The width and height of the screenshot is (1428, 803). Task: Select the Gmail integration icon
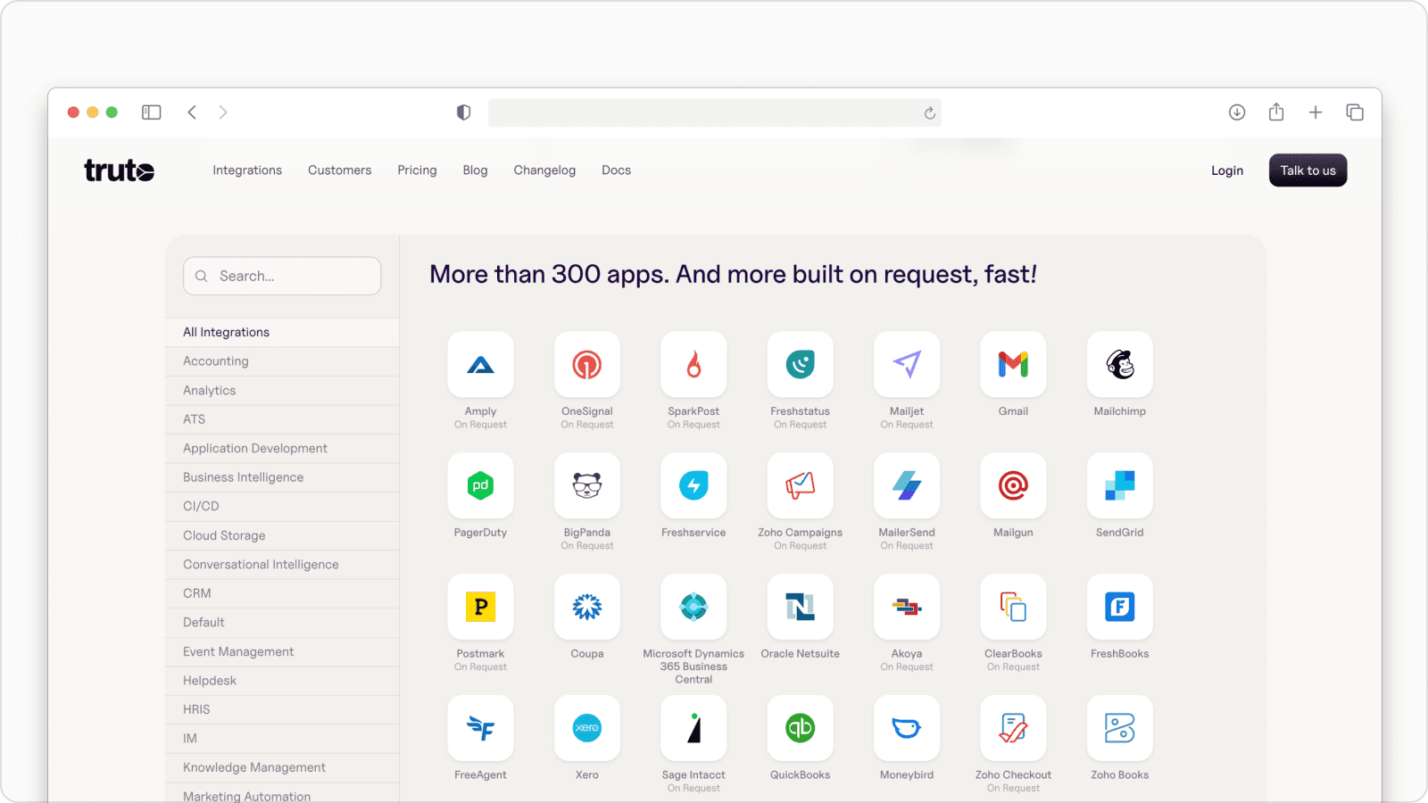(1013, 364)
